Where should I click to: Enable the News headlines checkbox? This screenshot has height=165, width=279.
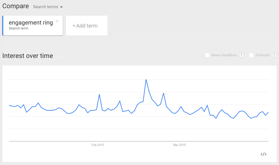pyautogui.click(x=207, y=55)
